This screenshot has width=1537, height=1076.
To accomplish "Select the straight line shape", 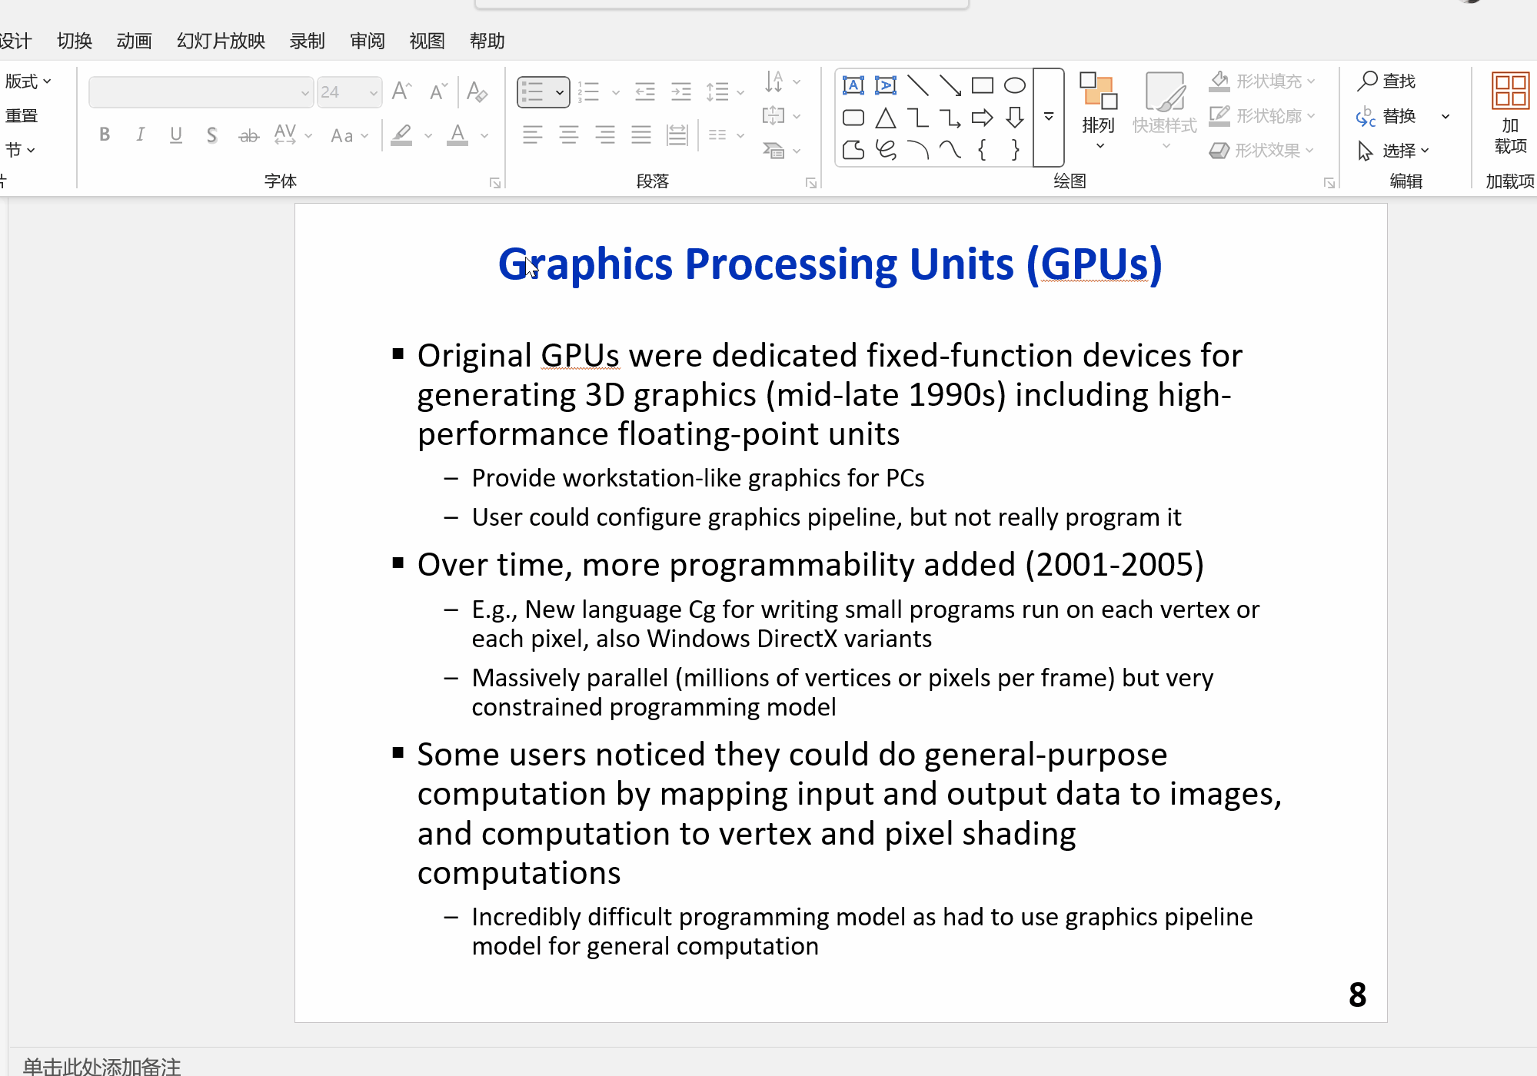I will click(918, 85).
